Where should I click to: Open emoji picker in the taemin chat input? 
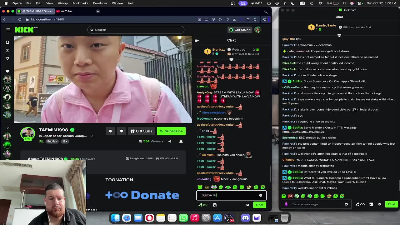tap(261, 195)
